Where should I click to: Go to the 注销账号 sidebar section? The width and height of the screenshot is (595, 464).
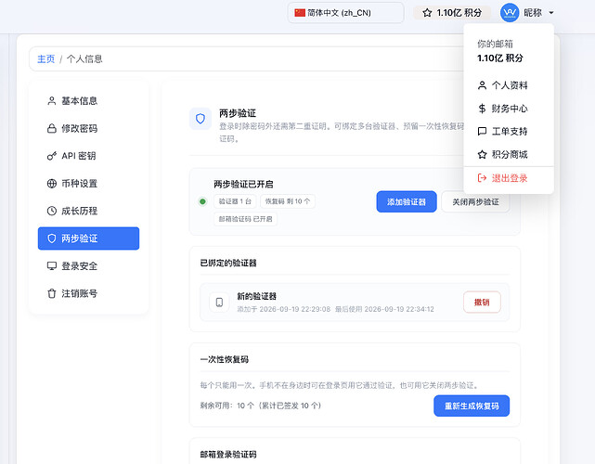[x=88, y=293]
